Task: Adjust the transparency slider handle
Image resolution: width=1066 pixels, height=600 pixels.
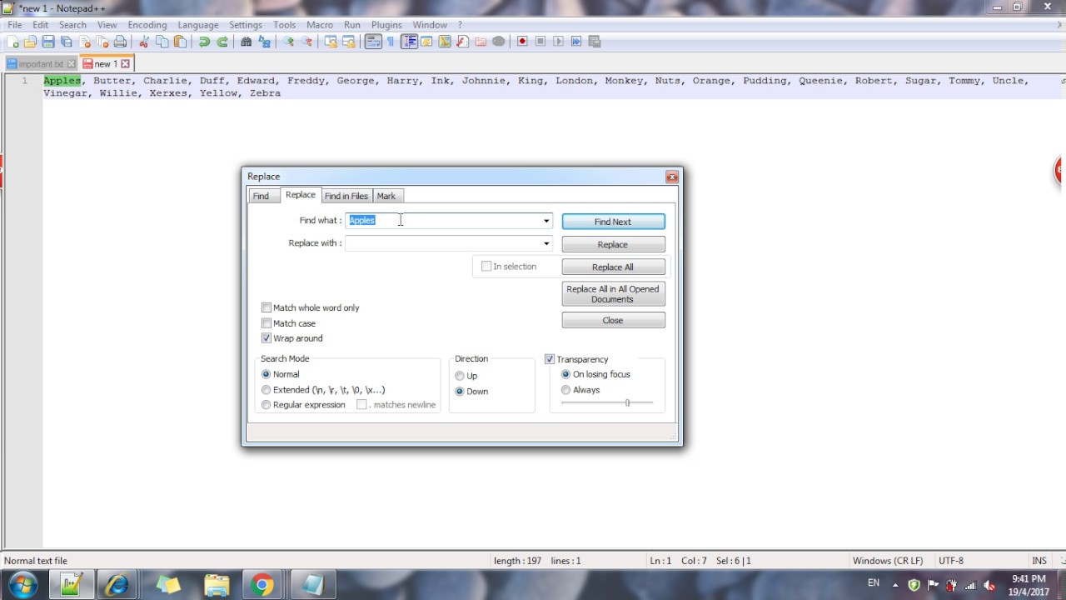Action: (x=627, y=403)
